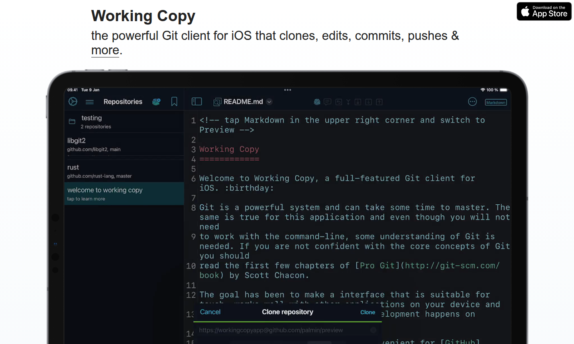
Task: Open settings via the gear icon
Action: tap(73, 102)
